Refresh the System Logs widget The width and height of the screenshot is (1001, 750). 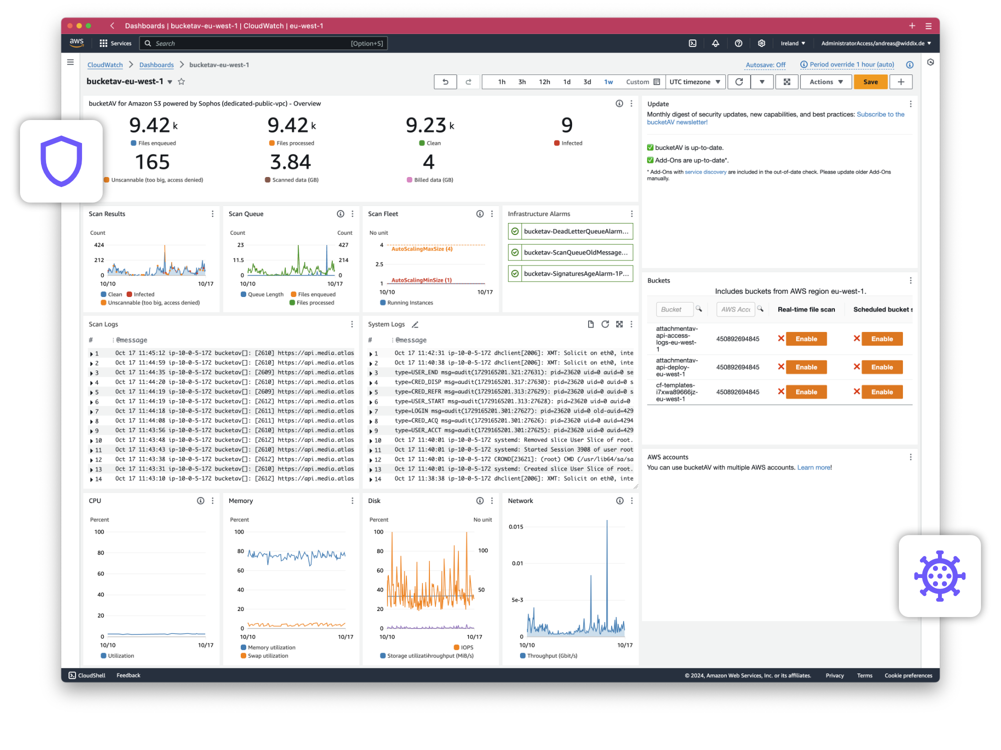(x=605, y=324)
